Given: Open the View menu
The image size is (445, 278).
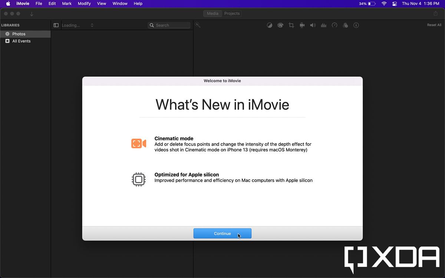Looking at the screenshot, I should (x=102, y=4).
